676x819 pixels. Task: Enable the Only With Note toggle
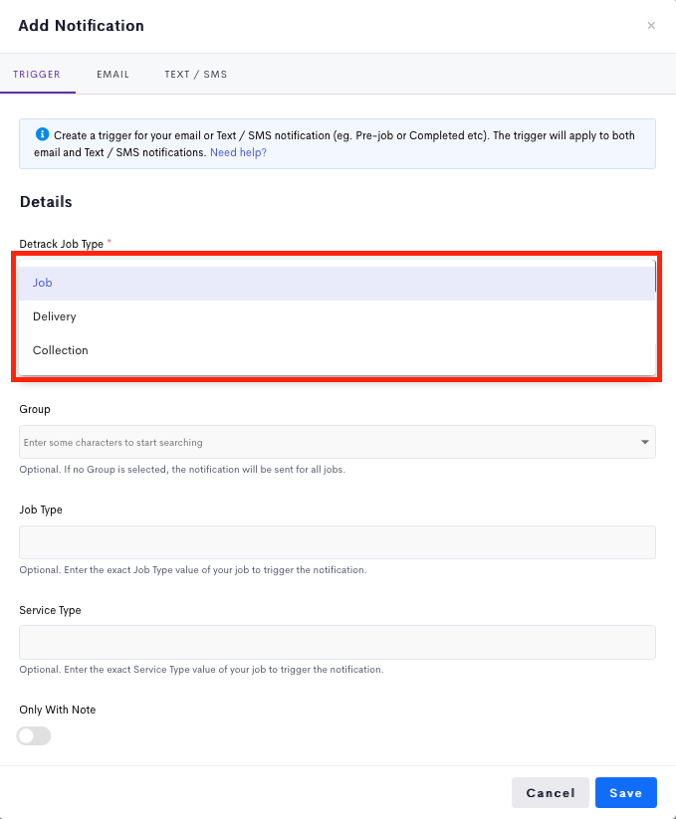click(x=35, y=736)
